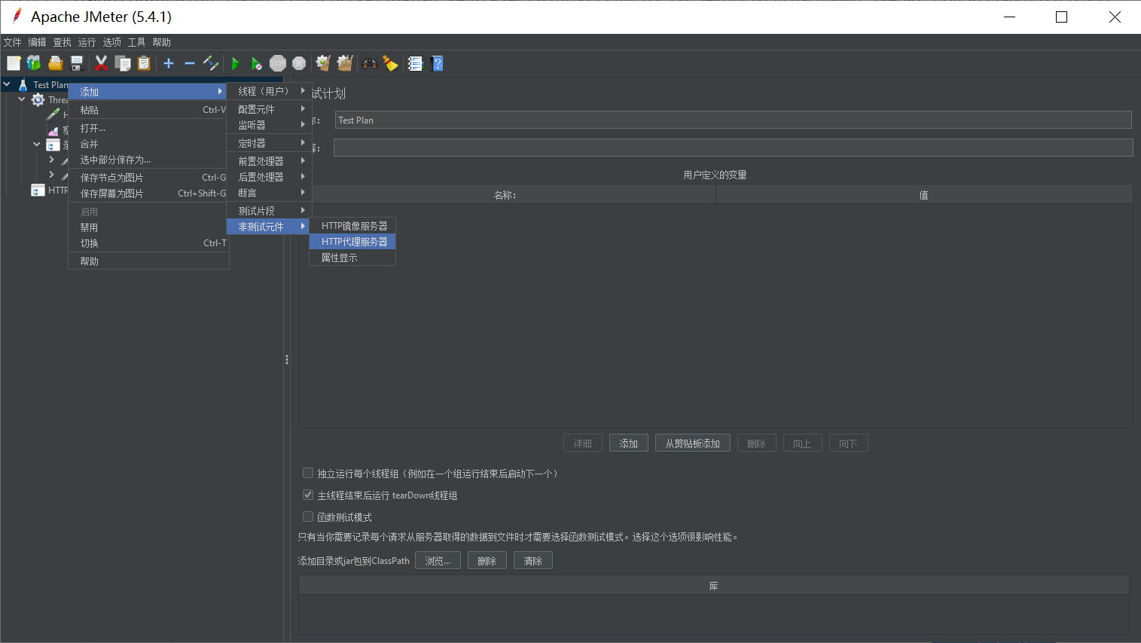
Task: Select 帮助 at context menu bottom
Action: (148, 261)
